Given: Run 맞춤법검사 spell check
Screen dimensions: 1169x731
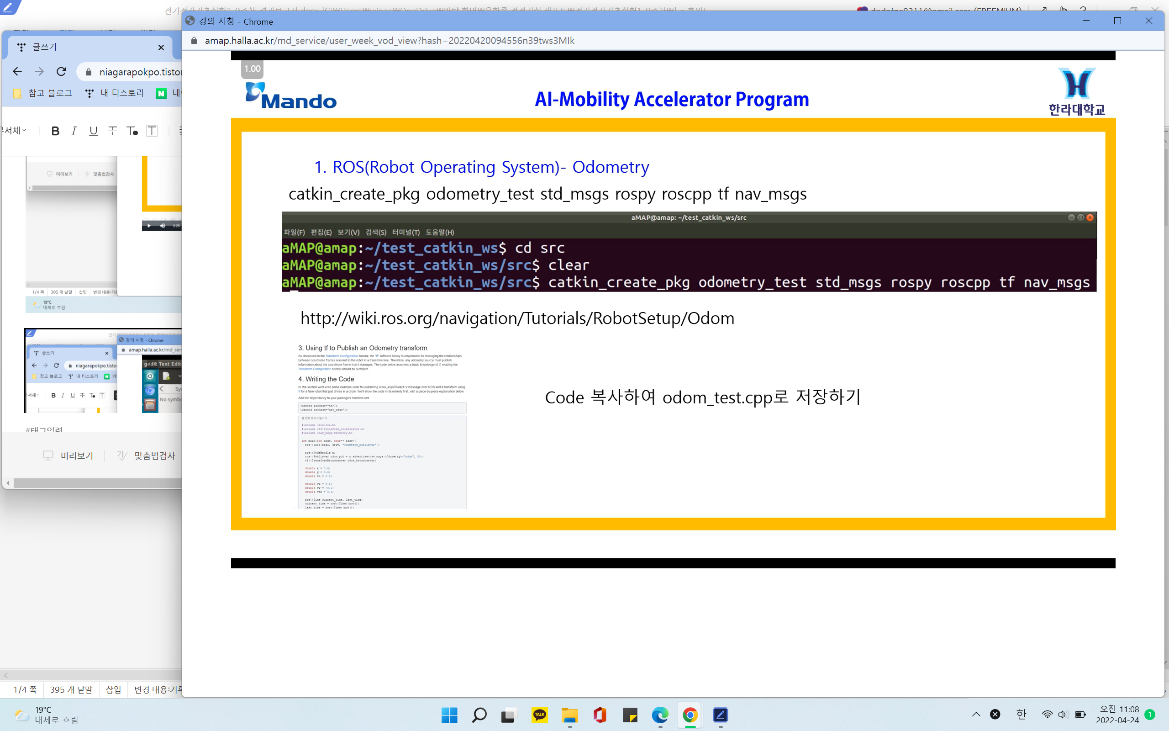Looking at the screenshot, I should pyautogui.click(x=146, y=456).
